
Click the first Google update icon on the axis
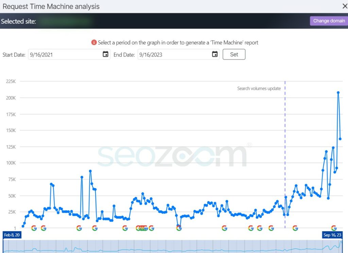pyautogui.click(x=34, y=228)
